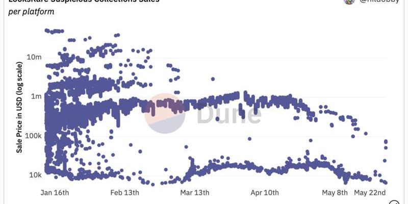The height and width of the screenshot is (204, 408).
Task: Click the lowest data point at far right end
Action: (386, 183)
